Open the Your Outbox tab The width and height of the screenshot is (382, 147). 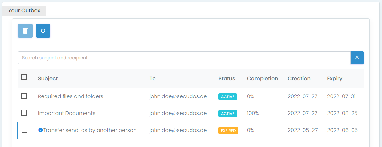pyautogui.click(x=24, y=11)
